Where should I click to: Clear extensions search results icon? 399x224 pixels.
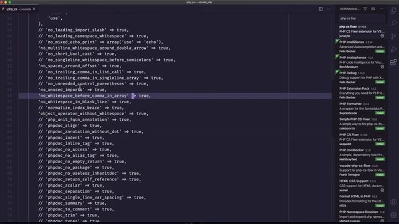(x=373, y=9)
